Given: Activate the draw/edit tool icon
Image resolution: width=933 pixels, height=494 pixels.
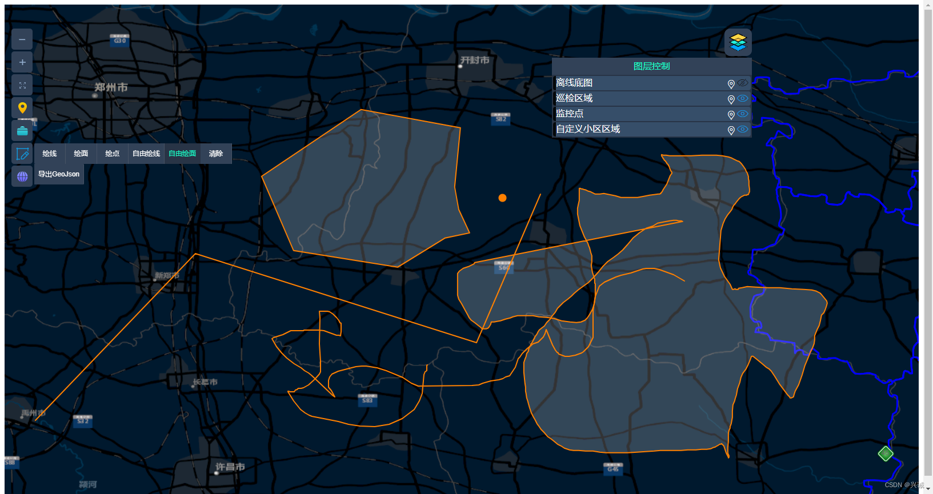Looking at the screenshot, I should (22, 154).
